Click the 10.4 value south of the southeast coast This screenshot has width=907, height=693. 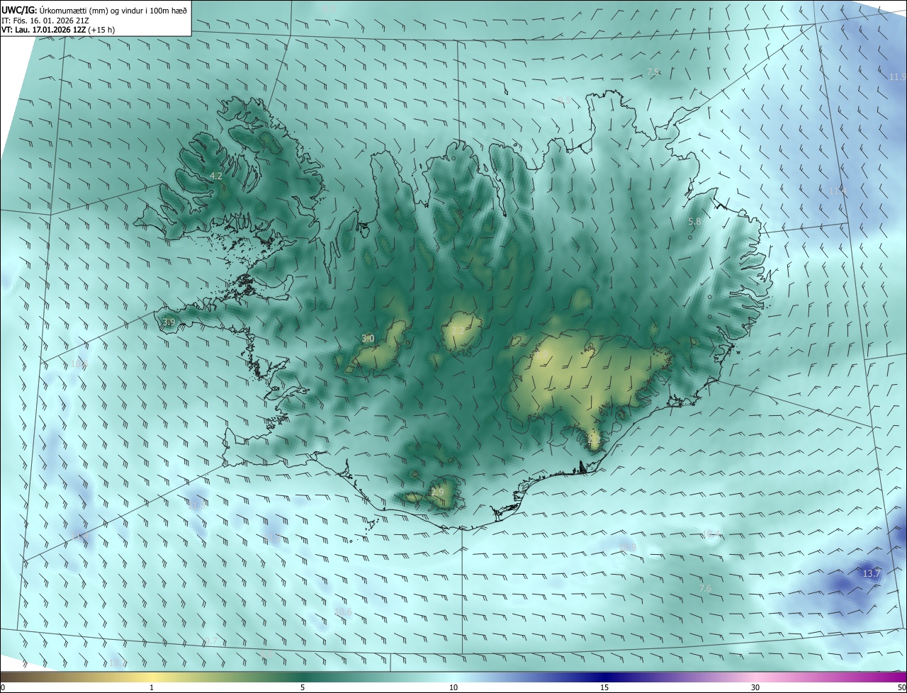[x=711, y=534]
